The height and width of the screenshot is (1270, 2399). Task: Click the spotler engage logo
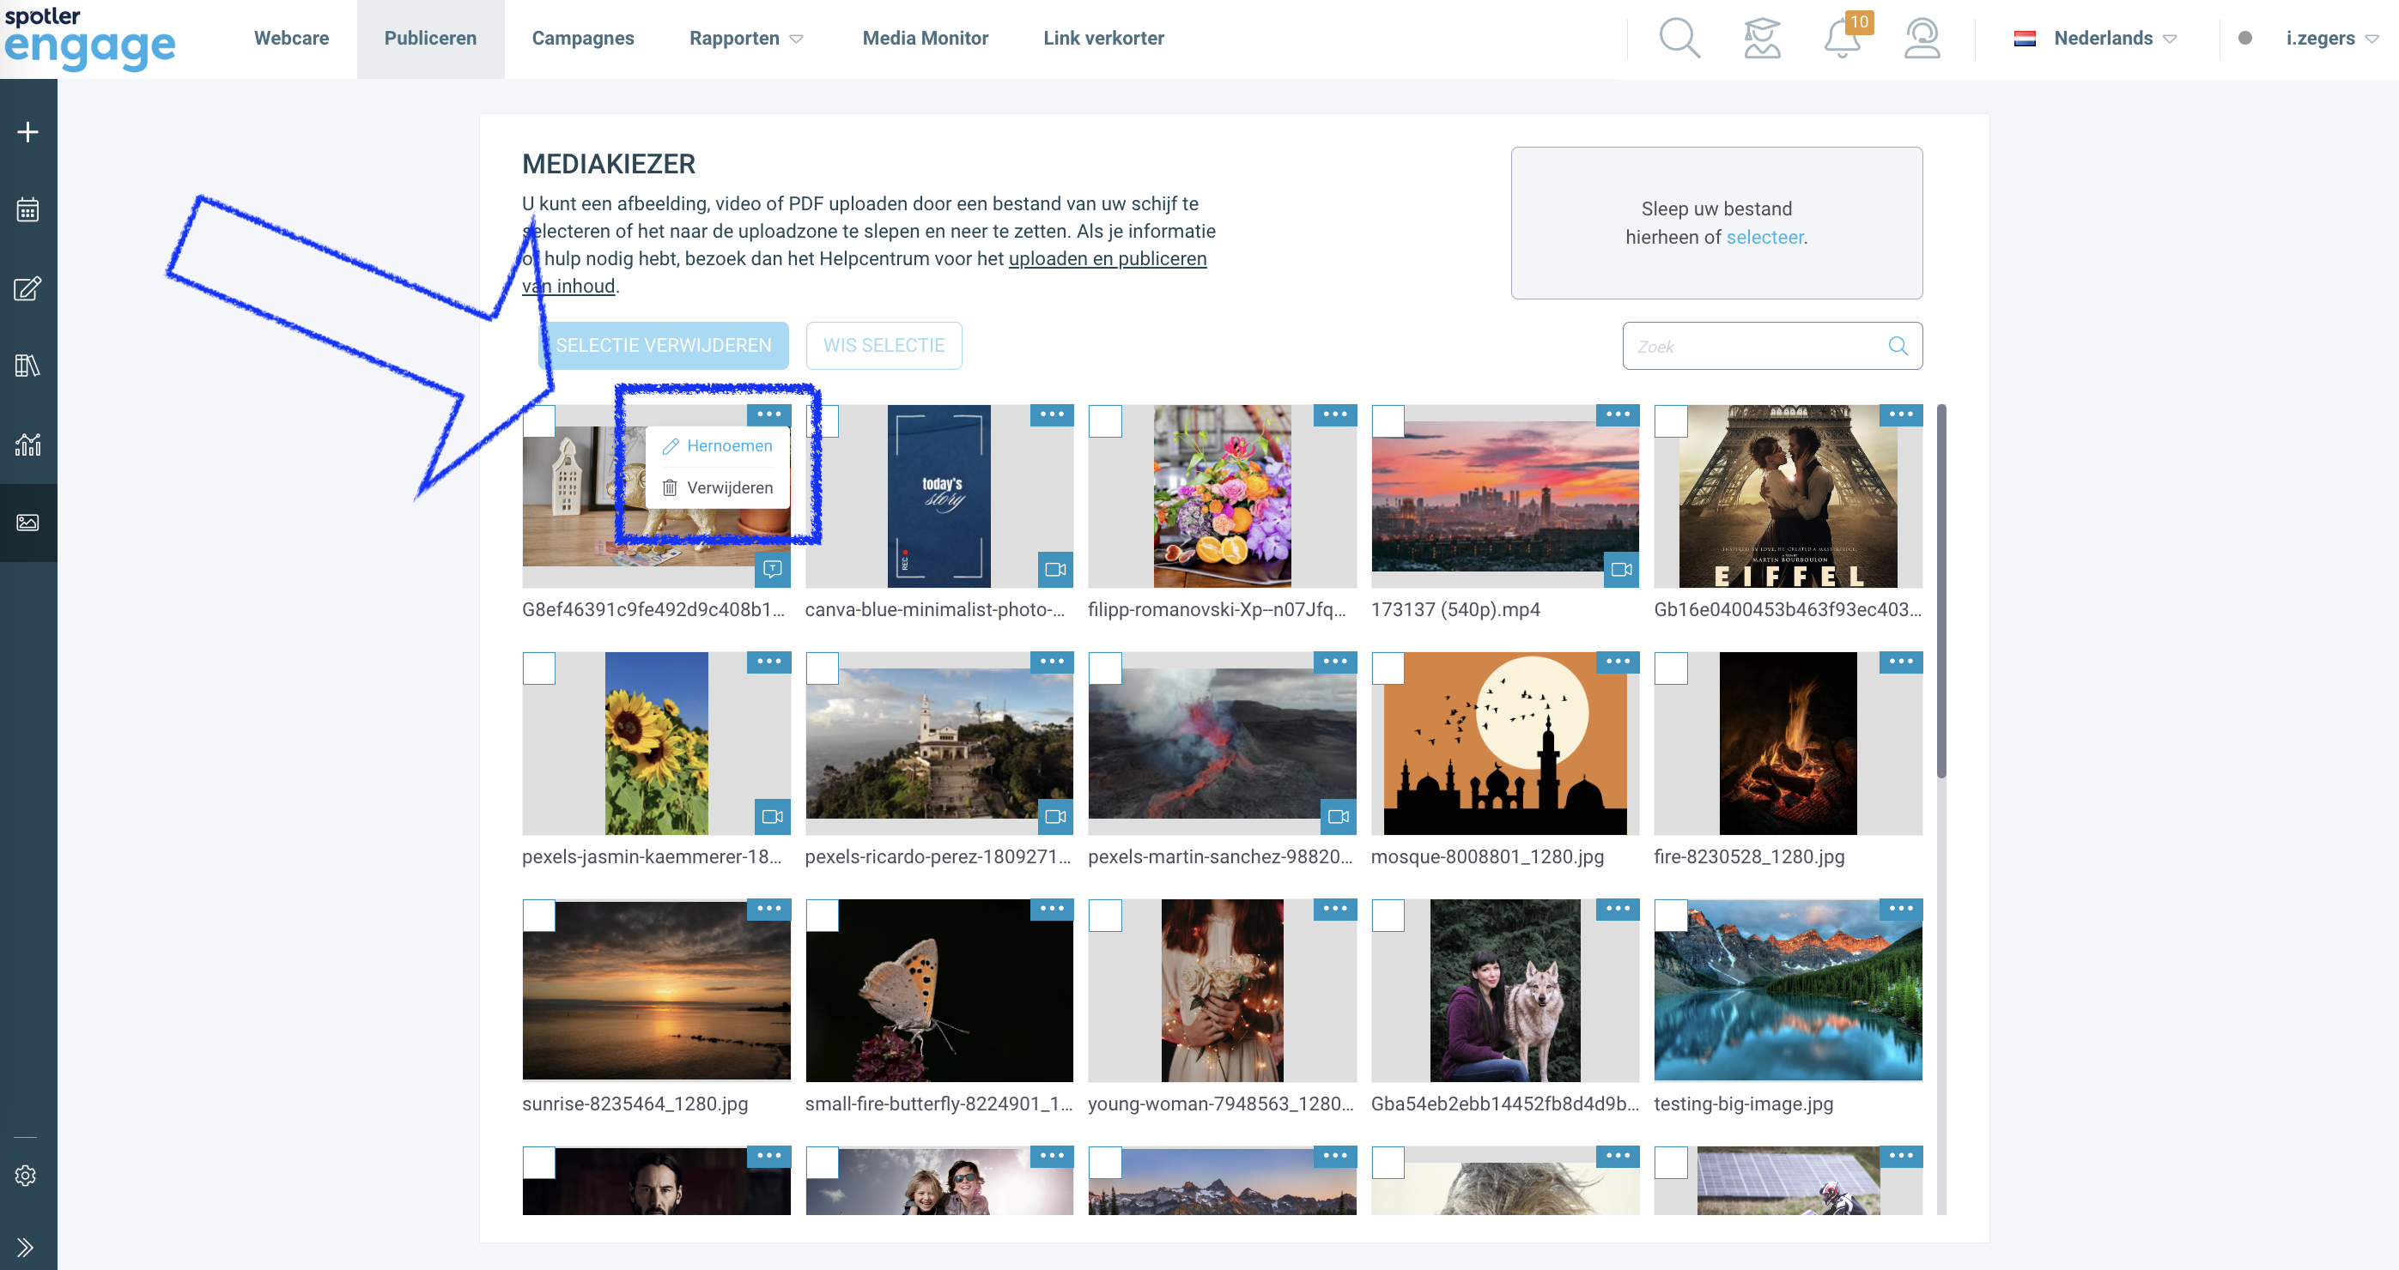88,38
